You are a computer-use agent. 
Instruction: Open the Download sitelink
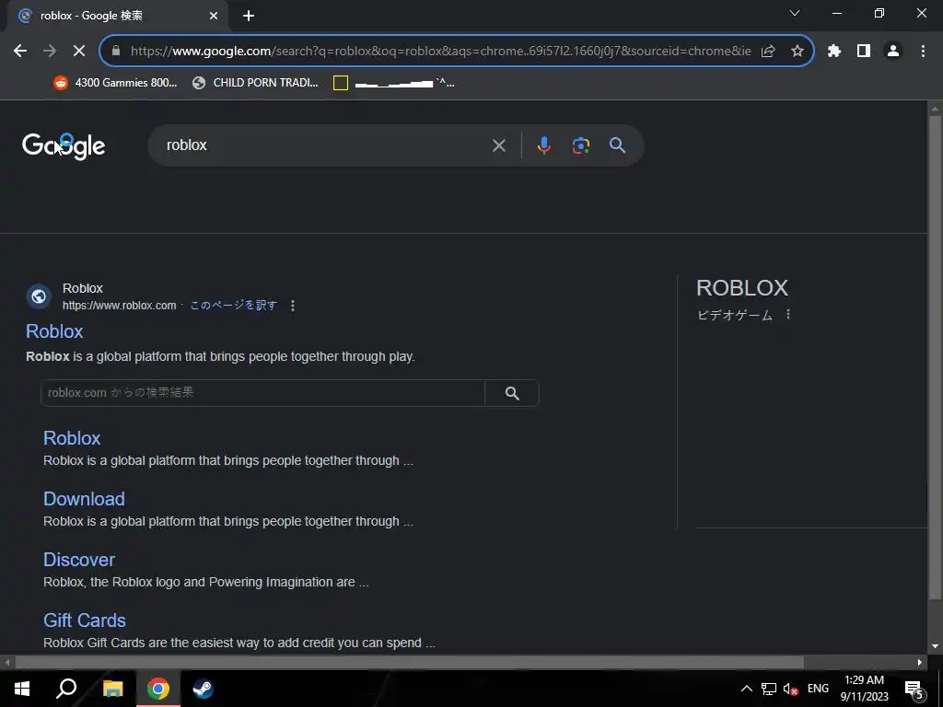84,499
